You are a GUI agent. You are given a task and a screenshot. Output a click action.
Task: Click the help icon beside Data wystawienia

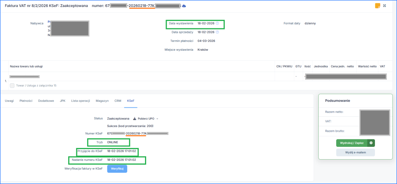[x=217, y=23]
